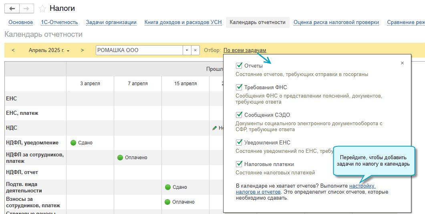This screenshot has width=425, height=214.
Task: Close the filter popup panel
Action: [402, 63]
